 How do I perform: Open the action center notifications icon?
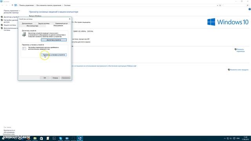234,138
